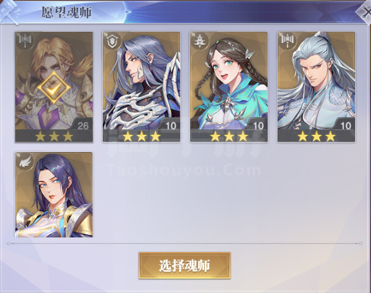
Task: Toggle the golden checkmark on blonde hero
Action: point(54,88)
